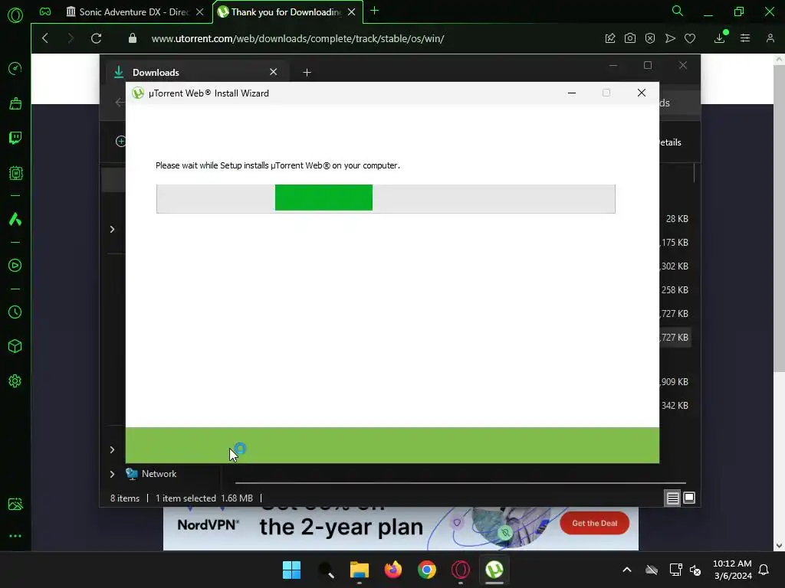The width and height of the screenshot is (785, 588).
Task: Open the Opera GX main menu icon
Action: coord(15,15)
